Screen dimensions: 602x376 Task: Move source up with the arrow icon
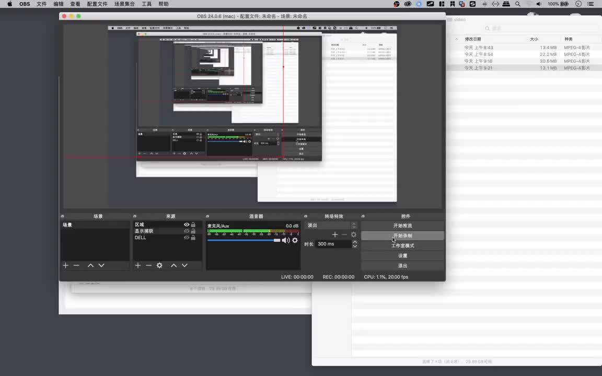click(174, 265)
